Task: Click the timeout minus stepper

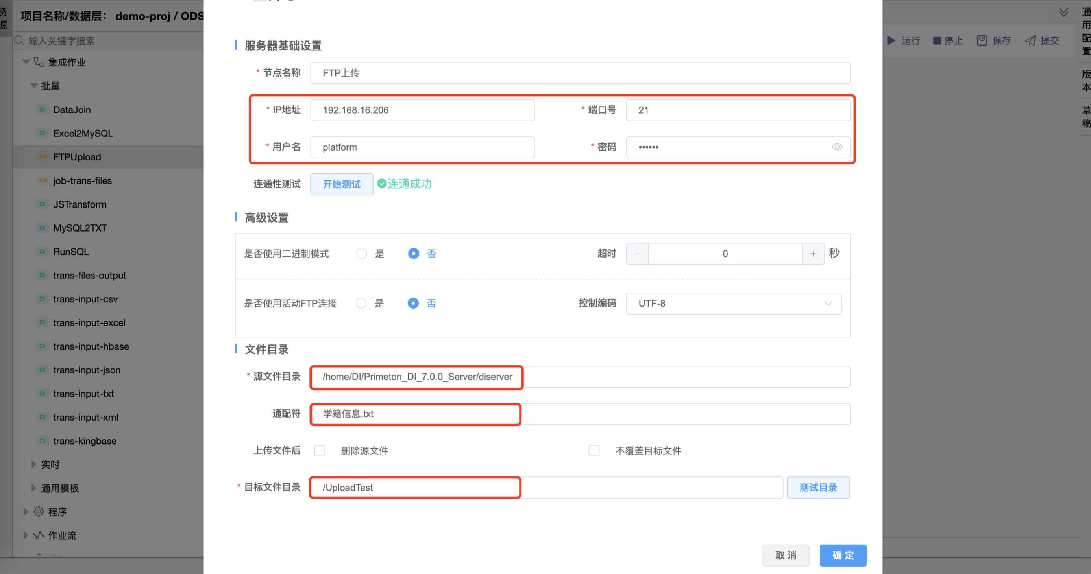Action: click(638, 254)
